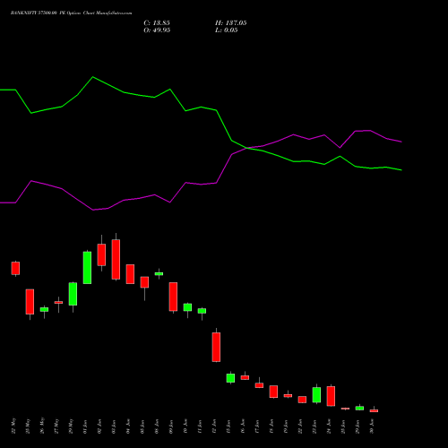The image size is (448, 448).
Task: Click the 22 May date label
Action: [x=14, y=426]
